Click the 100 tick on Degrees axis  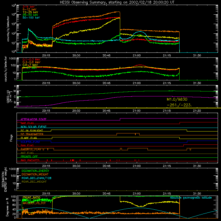13,197
